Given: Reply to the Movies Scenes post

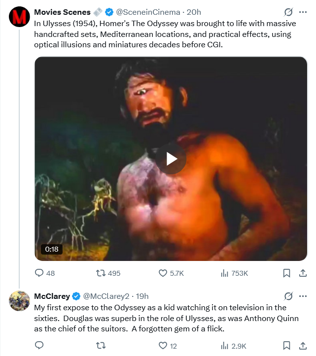Looking at the screenshot, I should pyautogui.click(x=45, y=273).
